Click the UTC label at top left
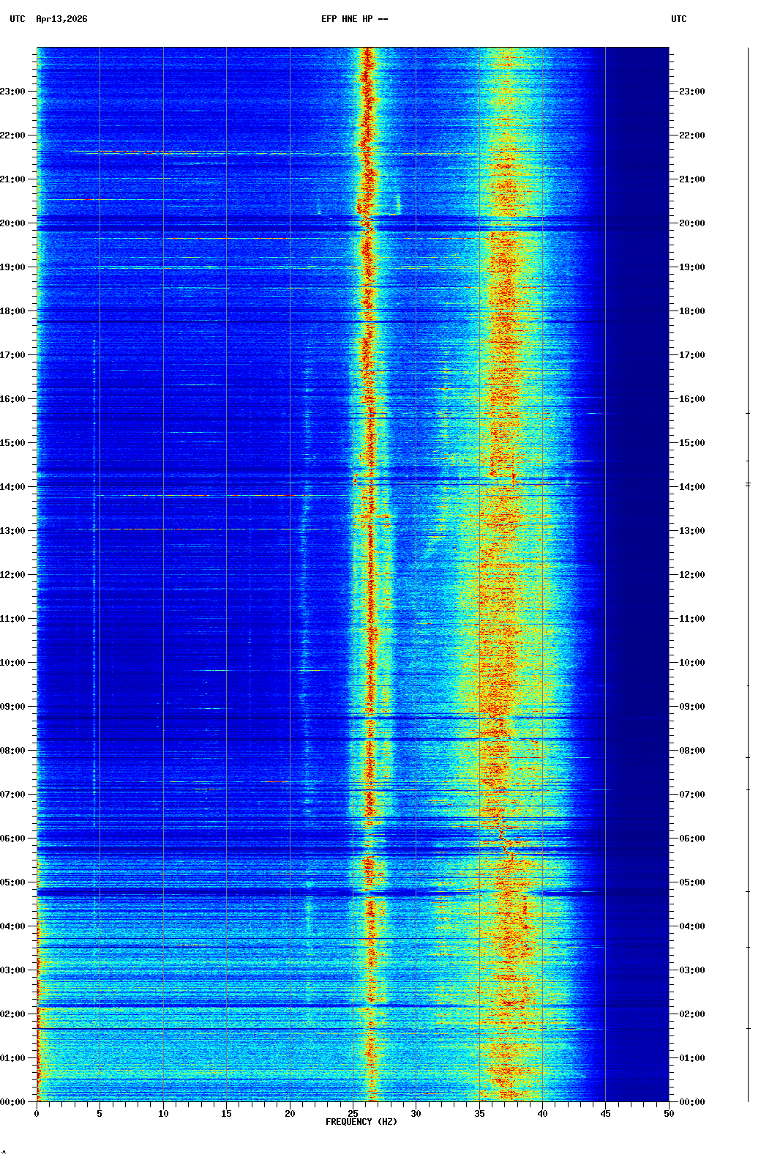 pyautogui.click(x=18, y=19)
